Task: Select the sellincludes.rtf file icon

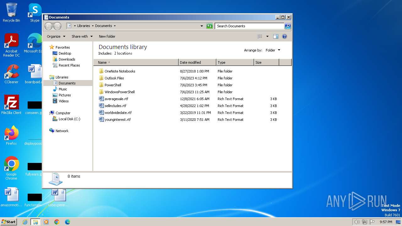Action: pyautogui.click(x=101, y=106)
